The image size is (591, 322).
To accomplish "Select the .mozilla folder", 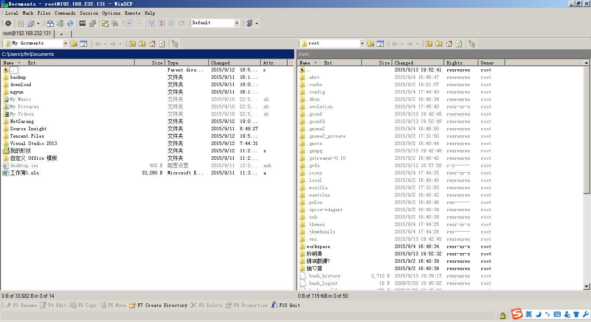I will (x=317, y=187).
